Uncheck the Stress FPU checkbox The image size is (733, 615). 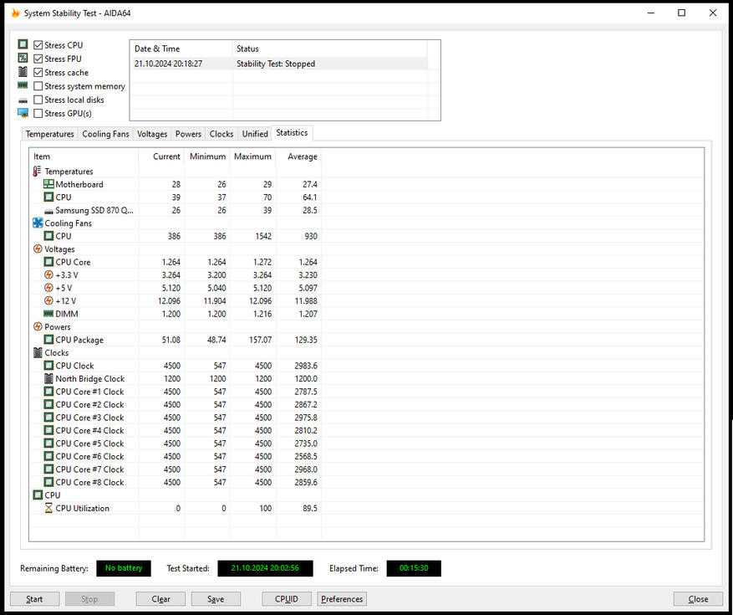pyautogui.click(x=38, y=59)
